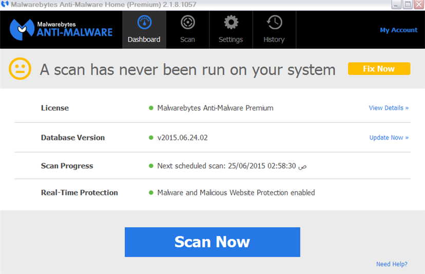
Task: Open Settings via the gear icon
Action: 231,24
